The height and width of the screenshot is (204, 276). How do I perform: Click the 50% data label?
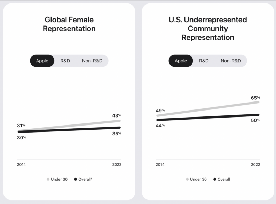pos(255,120)
